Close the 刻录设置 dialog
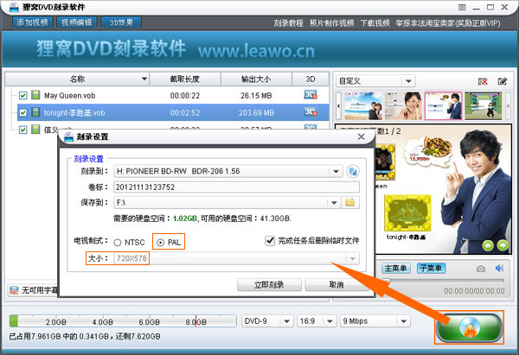Screen dimensions: 519x355 pos(361,136)
